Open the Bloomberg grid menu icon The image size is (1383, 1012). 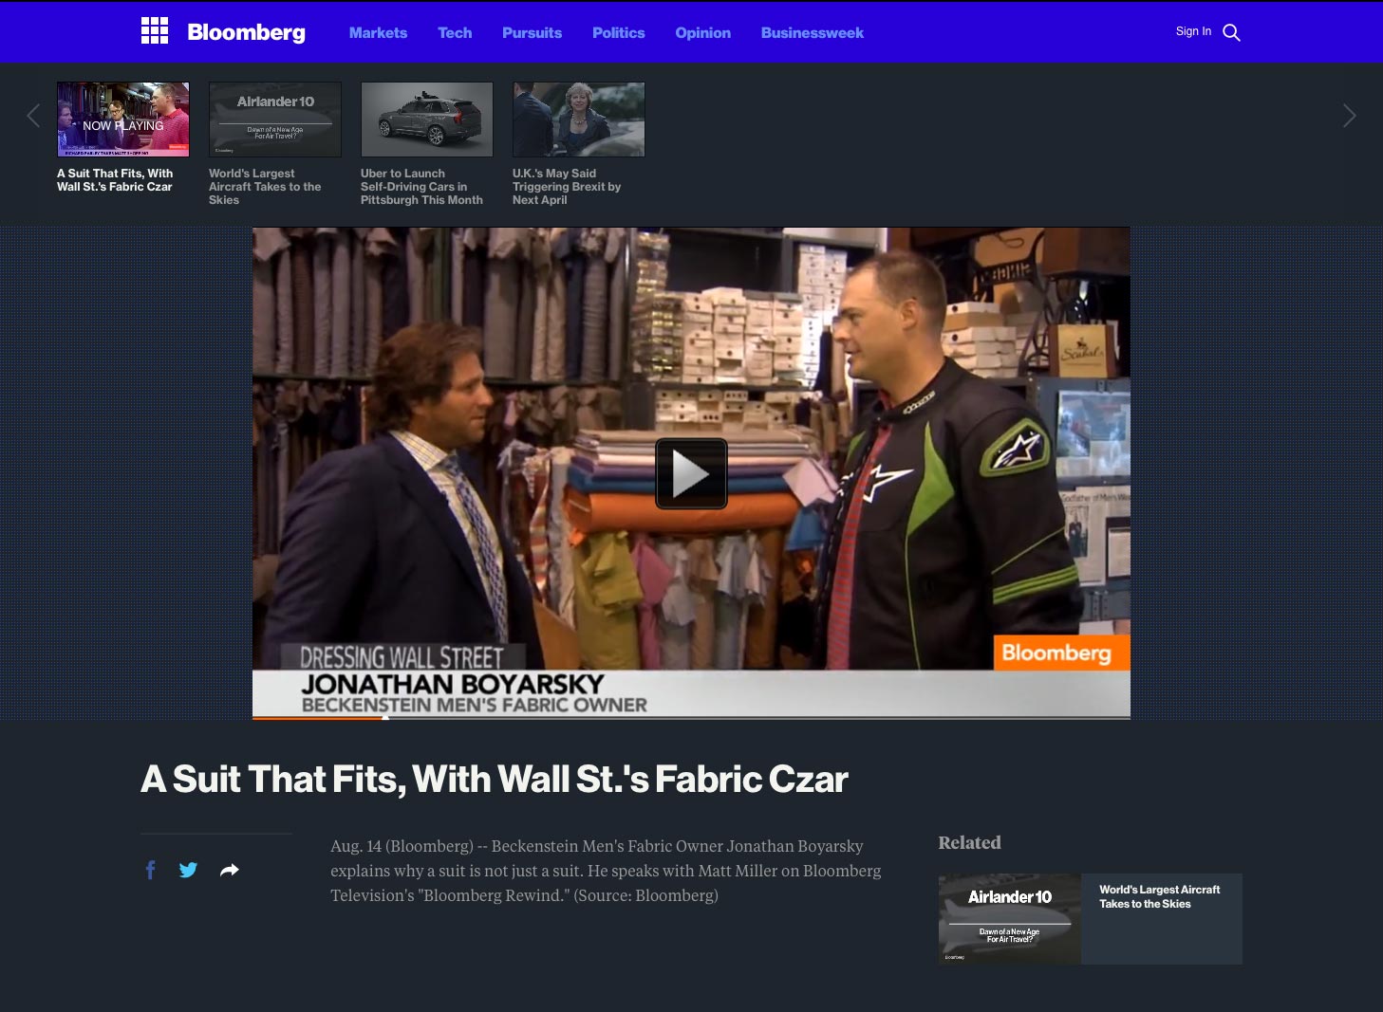[x=155, y=31]
